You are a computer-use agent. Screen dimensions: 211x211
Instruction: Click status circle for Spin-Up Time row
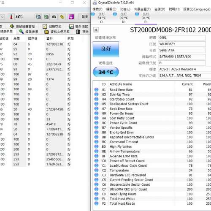[x=97, y=95]
